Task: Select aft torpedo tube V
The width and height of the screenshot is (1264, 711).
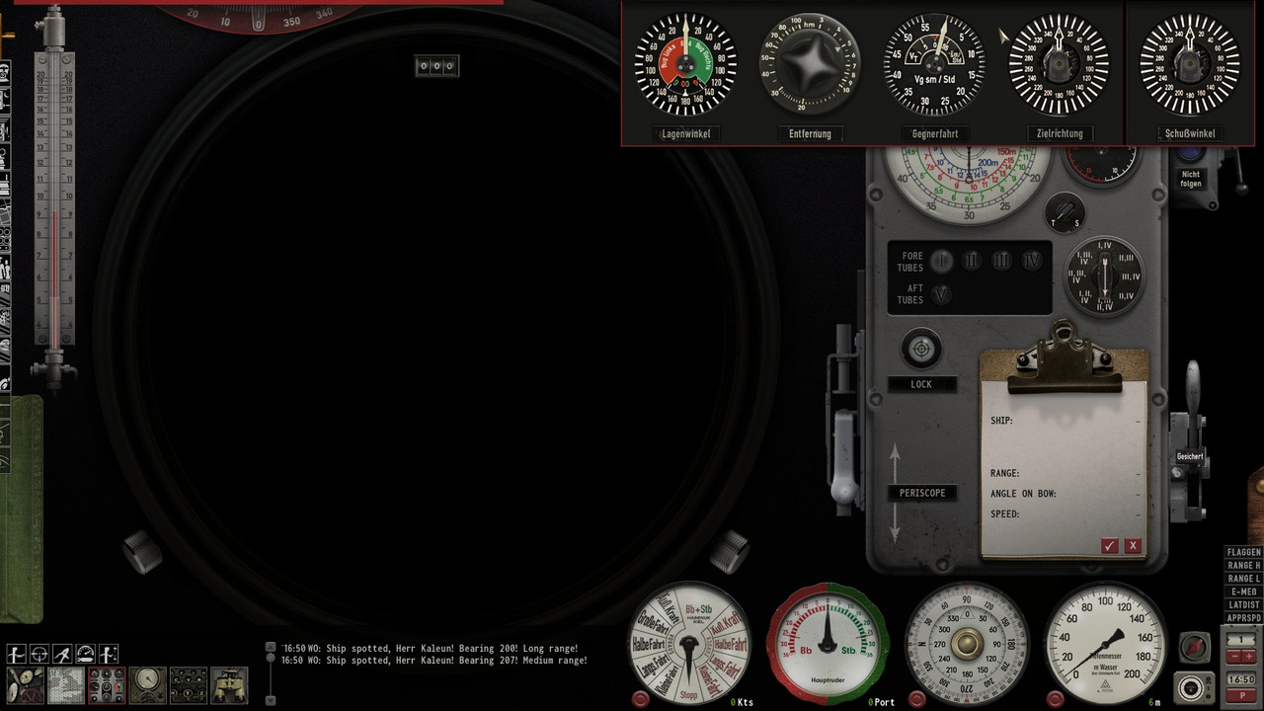Action: pyautogui.click(x=942, y=294)
